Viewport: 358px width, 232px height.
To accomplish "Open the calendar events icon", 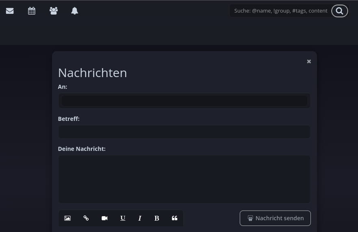I will tap(32, 11).
